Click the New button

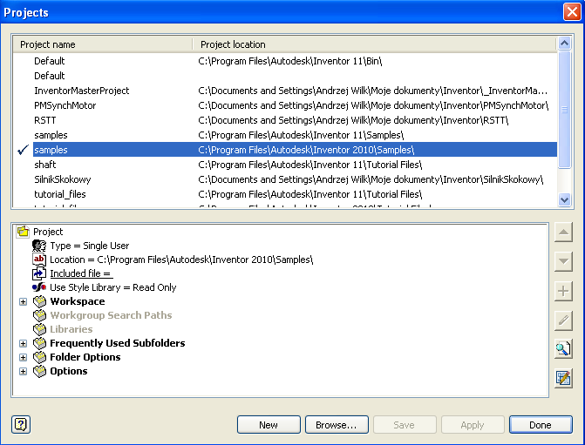tap(269, 425)
